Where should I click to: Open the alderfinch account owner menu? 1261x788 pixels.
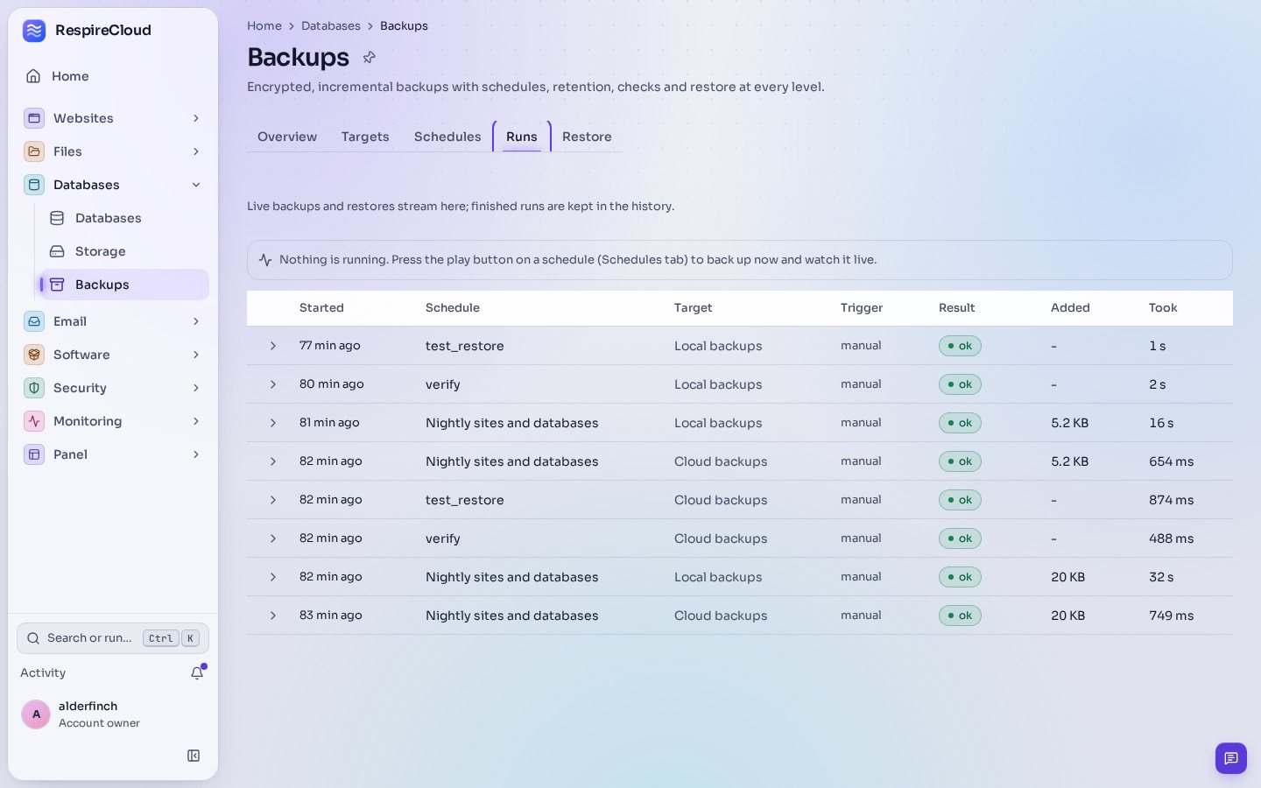click(113, 714)
